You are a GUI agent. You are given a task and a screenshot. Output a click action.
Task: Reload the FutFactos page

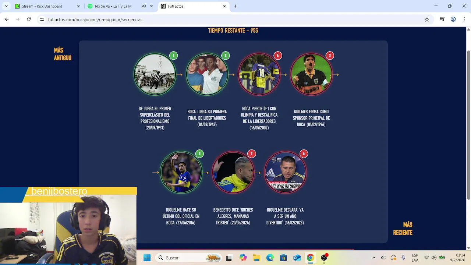(29, 20)
